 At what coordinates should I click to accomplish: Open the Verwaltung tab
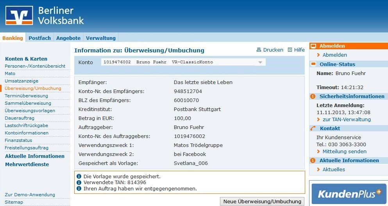click(101, 38)
